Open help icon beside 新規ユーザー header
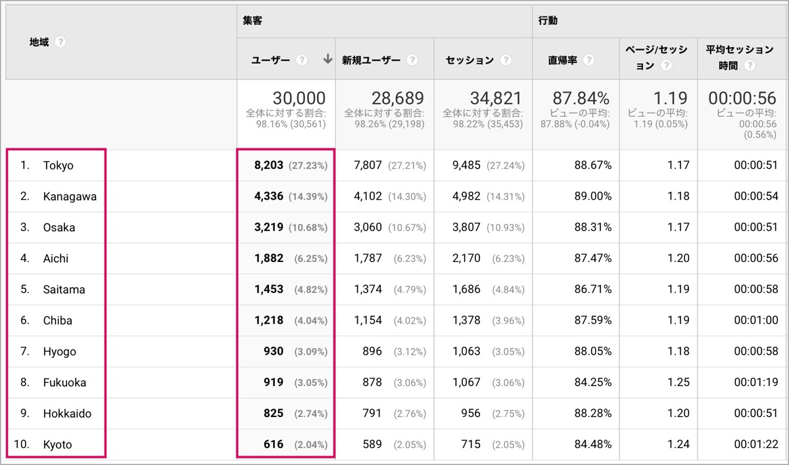The image size is (789, 465). click(412, 60)
